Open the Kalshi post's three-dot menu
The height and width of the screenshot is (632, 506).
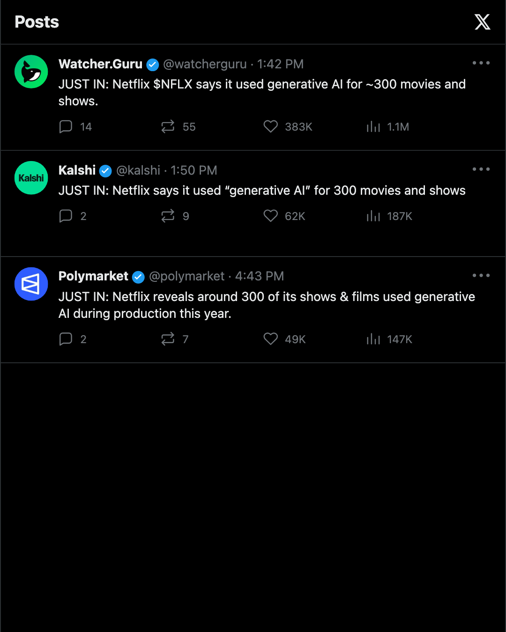(x=481, y=169)
